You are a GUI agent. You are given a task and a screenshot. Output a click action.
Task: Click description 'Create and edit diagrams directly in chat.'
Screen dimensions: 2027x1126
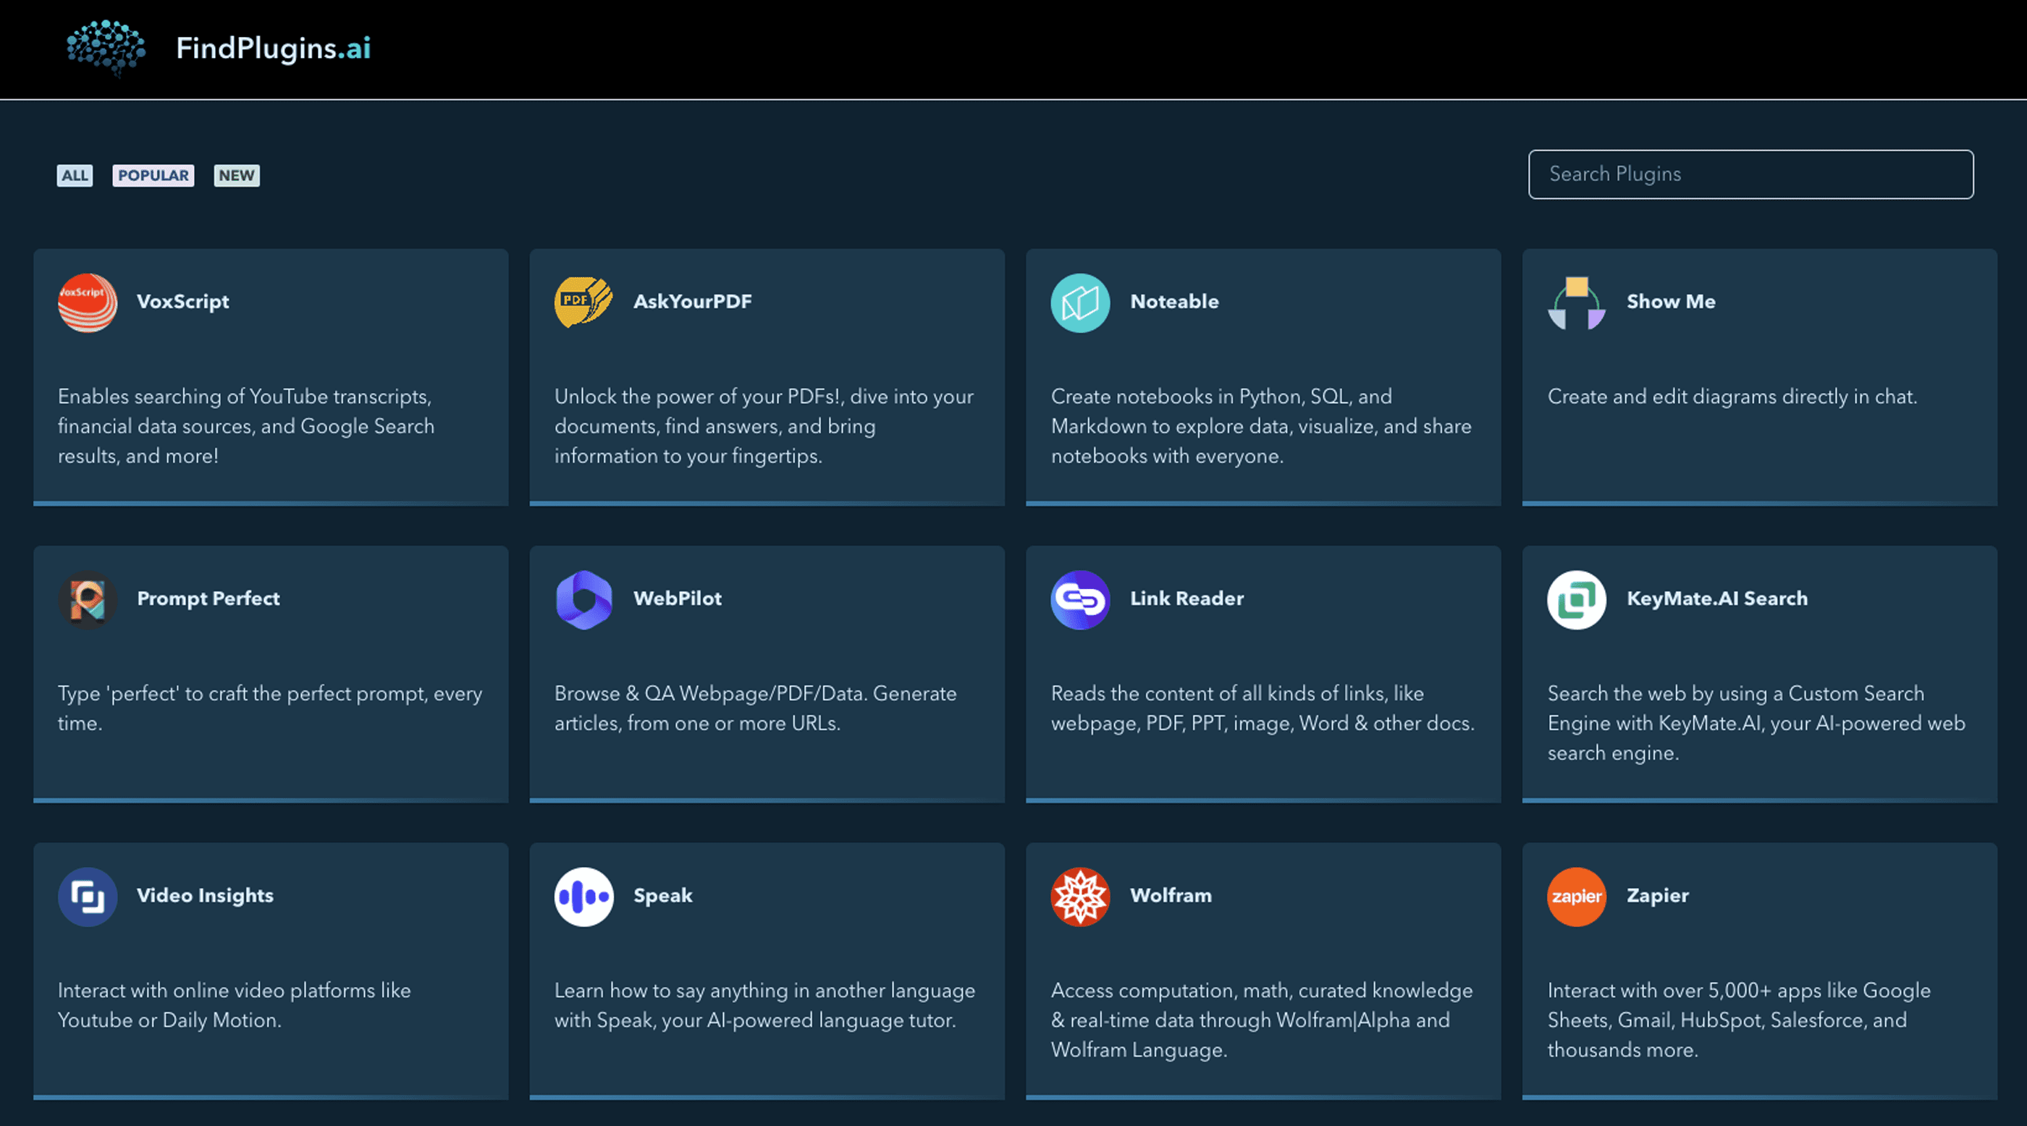pos(1732,397)
